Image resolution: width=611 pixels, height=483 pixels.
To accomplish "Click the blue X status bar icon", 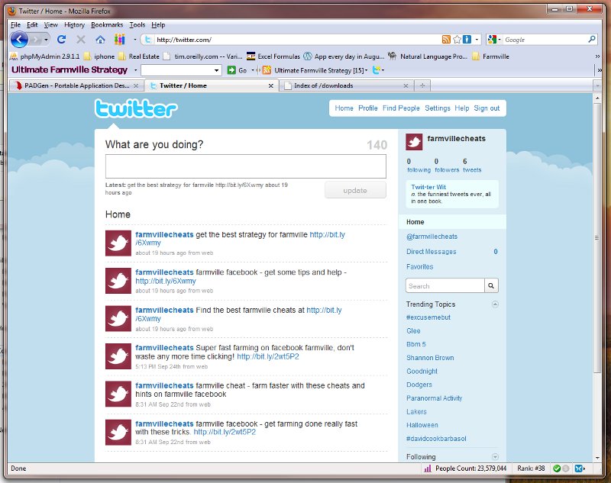I will (579, 469).
